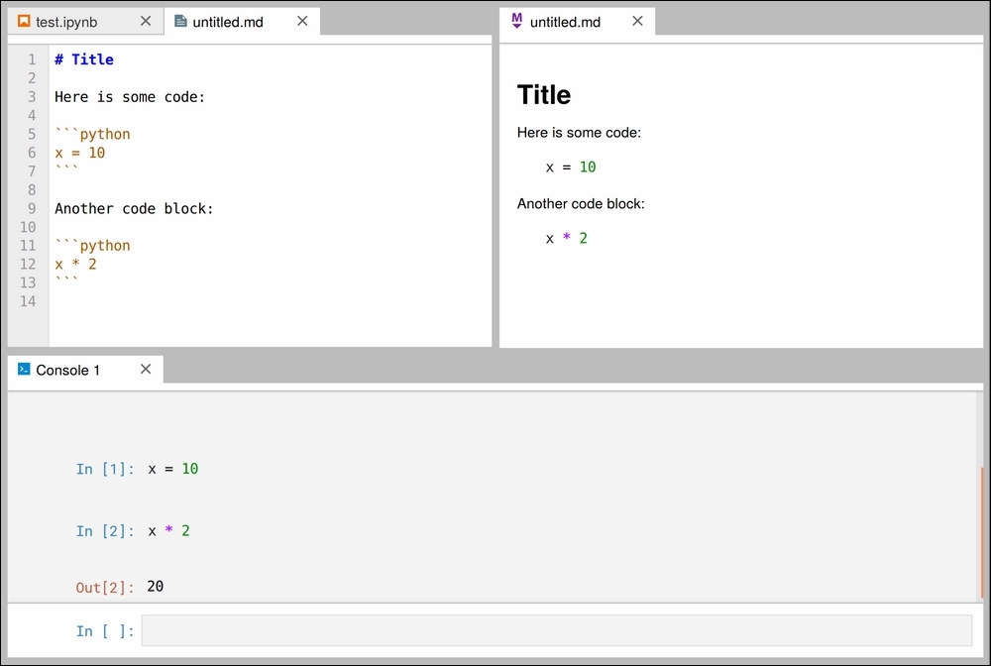Click the console input prompt field
Image resolution: width=991 pixels, height=666 pixels.
click(x=556, y=630)
